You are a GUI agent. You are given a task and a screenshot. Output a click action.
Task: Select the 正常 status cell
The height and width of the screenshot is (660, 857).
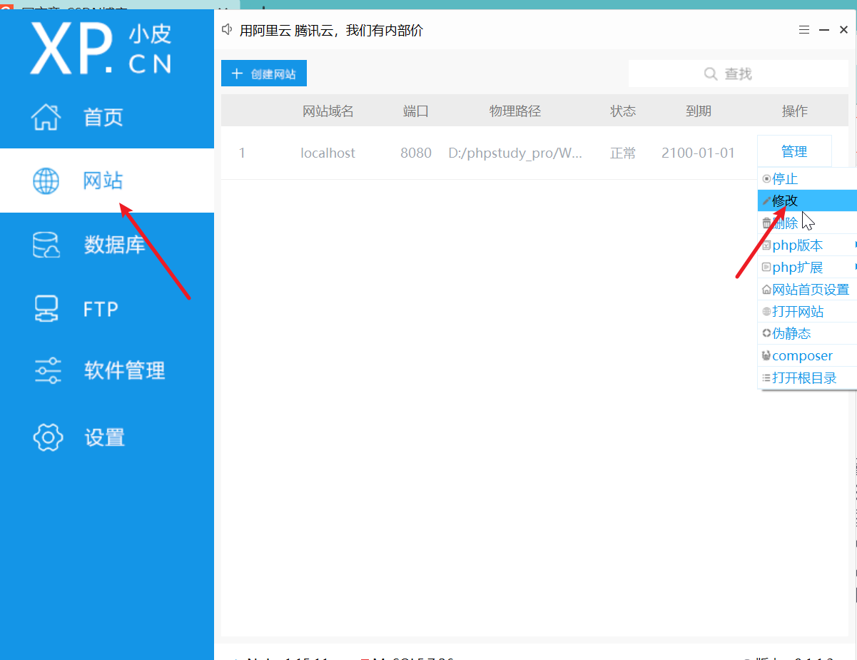click(x=623, y=153)
